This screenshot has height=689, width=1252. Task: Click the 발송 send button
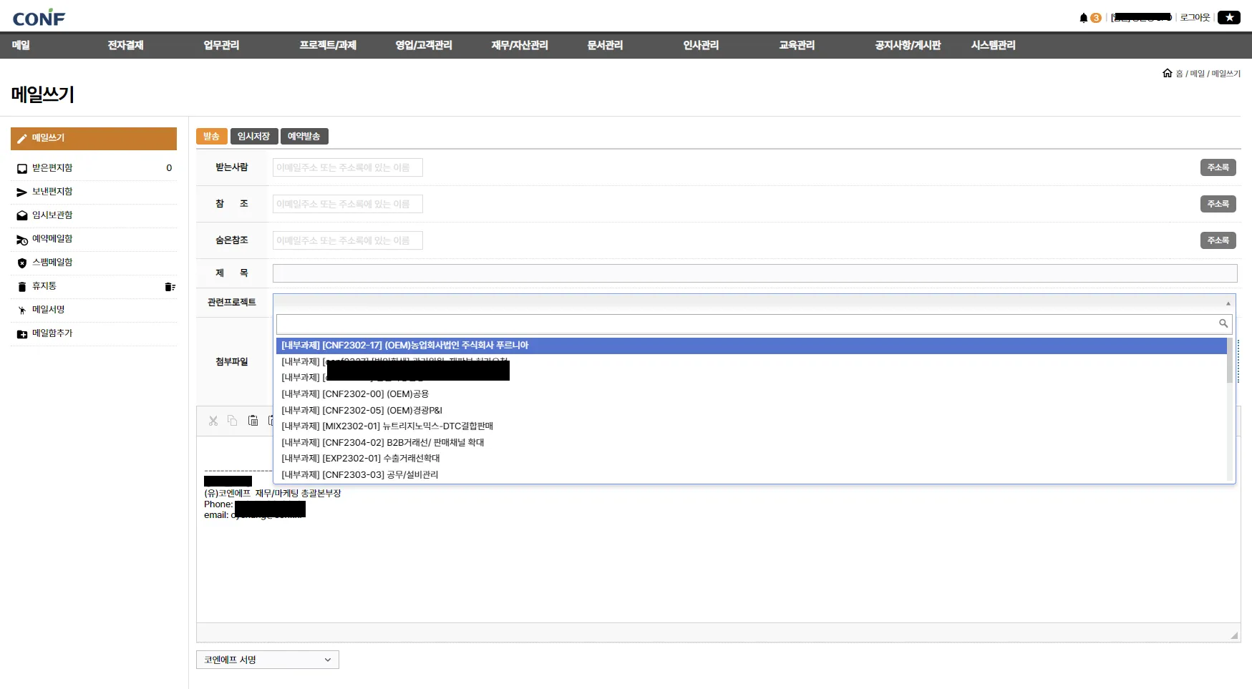(211, 137)
